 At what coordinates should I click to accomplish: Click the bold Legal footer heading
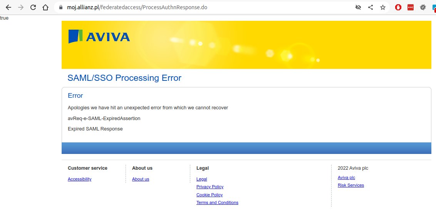click(x=203, y=168)
